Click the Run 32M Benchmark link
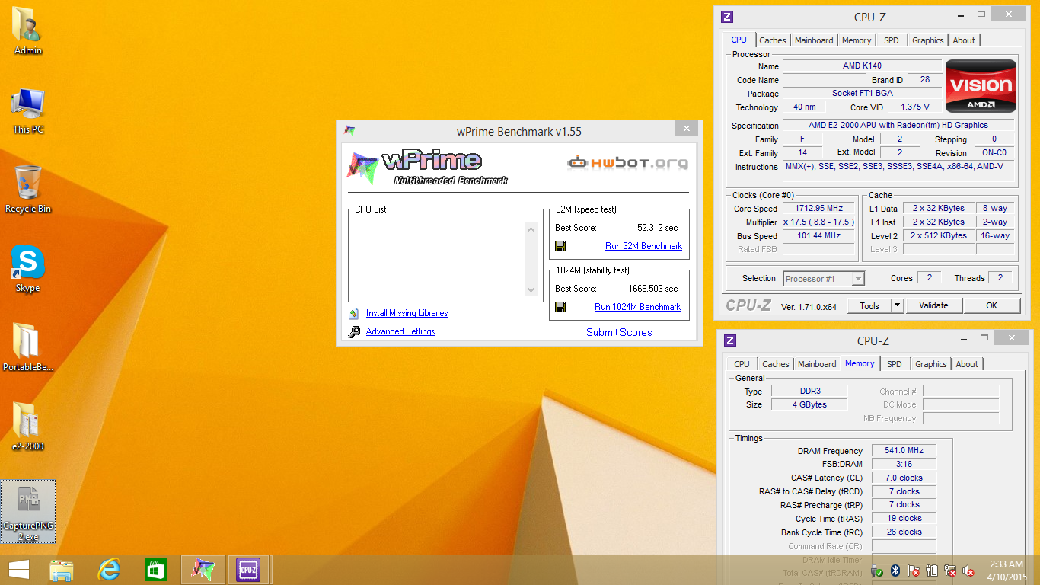 pos(643,246)
